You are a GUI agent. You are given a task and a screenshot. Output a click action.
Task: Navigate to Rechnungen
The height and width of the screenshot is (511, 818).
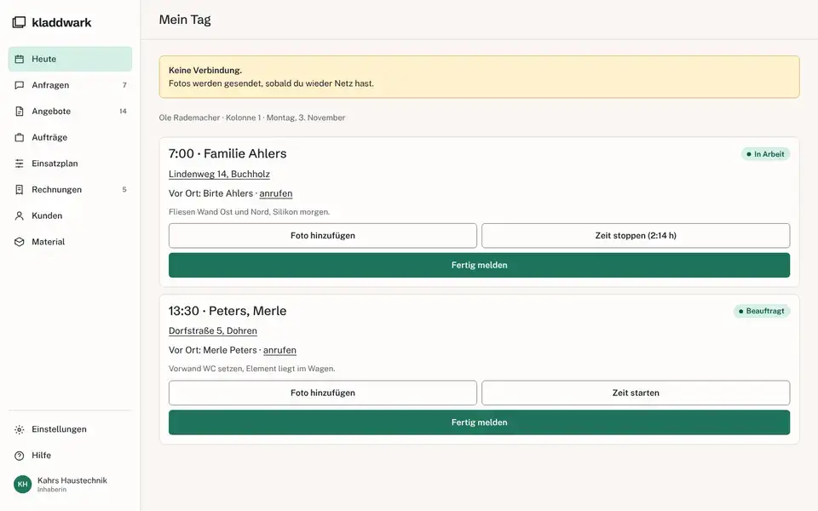pos(70,189)
